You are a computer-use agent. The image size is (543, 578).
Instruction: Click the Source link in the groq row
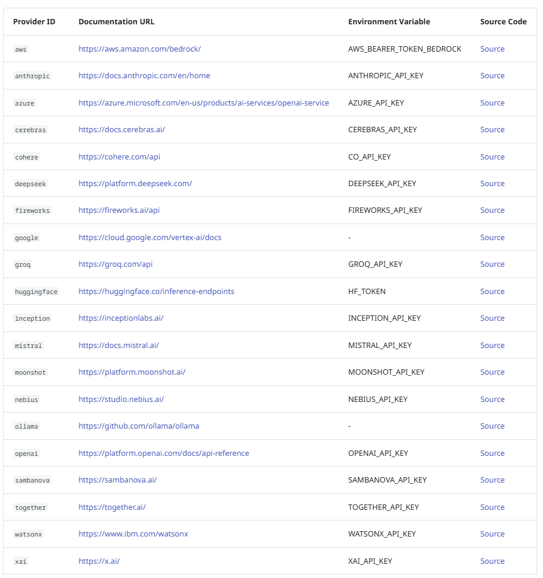[x=492, y=264]
